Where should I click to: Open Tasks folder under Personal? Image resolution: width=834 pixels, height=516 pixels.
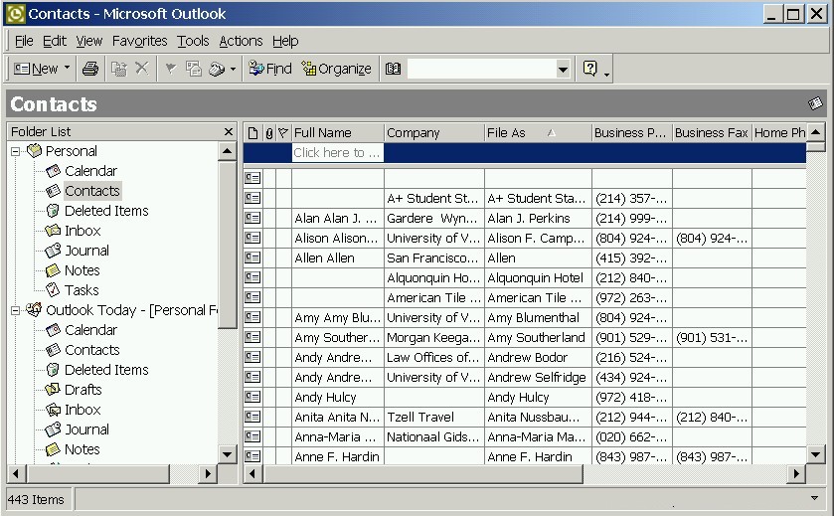(x=82, y=290)
